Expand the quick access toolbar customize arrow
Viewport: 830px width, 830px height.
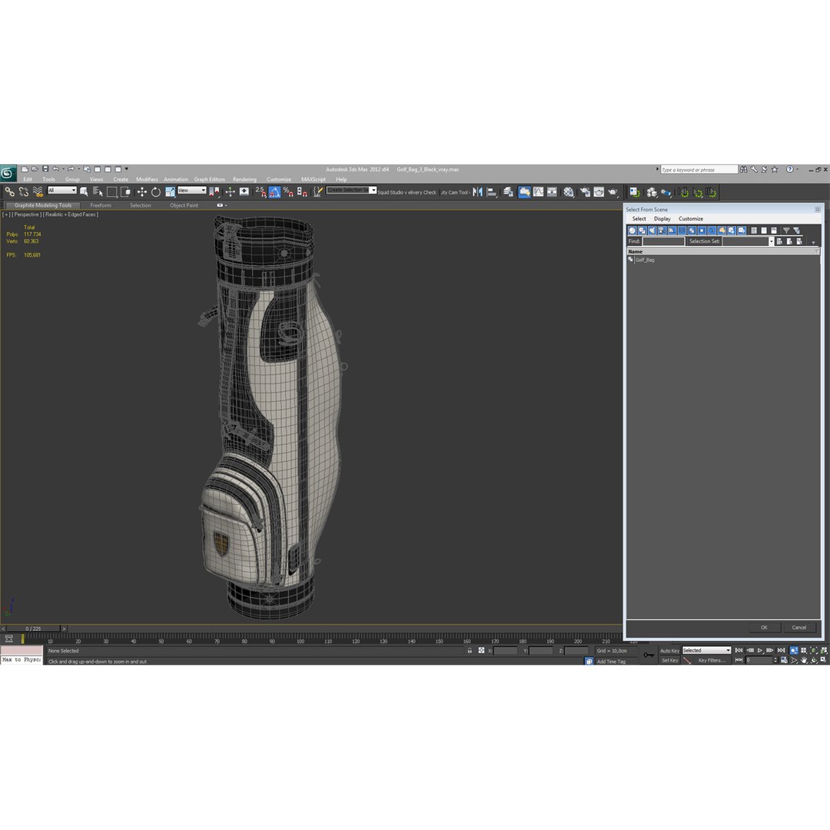pos(127,169)
